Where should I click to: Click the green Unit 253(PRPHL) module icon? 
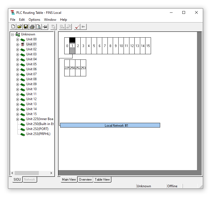click(23, 134)
